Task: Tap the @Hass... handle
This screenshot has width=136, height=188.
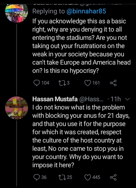Action: point(92,99)
